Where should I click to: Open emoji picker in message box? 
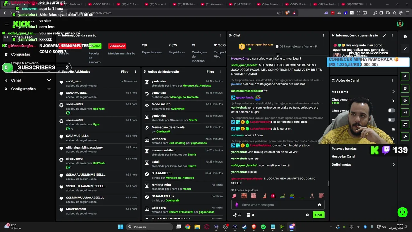pos(319,205)
